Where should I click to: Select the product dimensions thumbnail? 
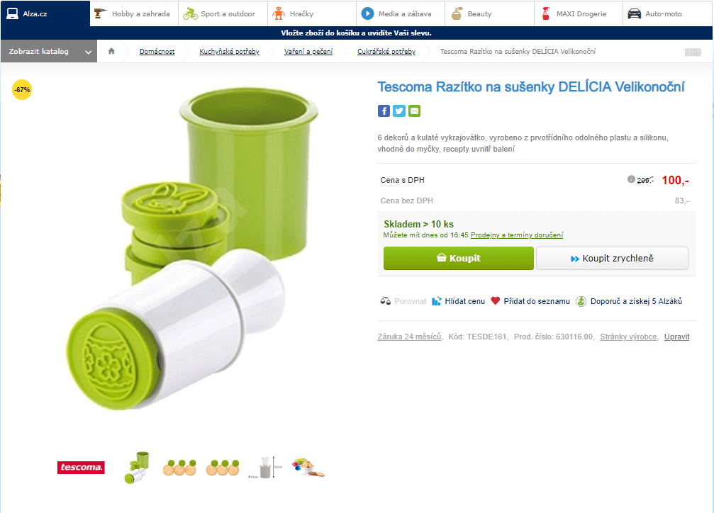pyautogui.click(x=266, y=467)
